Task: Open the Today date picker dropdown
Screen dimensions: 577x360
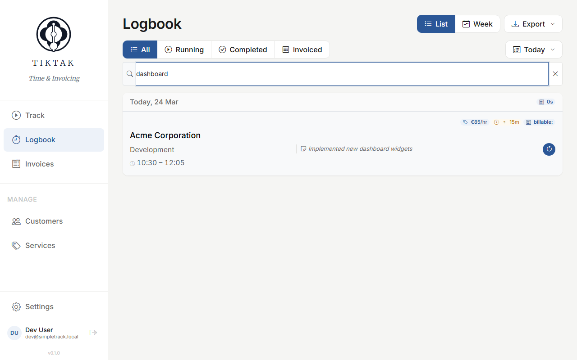Action: tap(534, 49)
